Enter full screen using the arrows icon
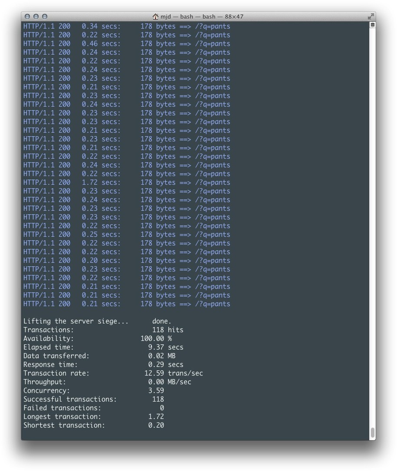 click(371, 16)
